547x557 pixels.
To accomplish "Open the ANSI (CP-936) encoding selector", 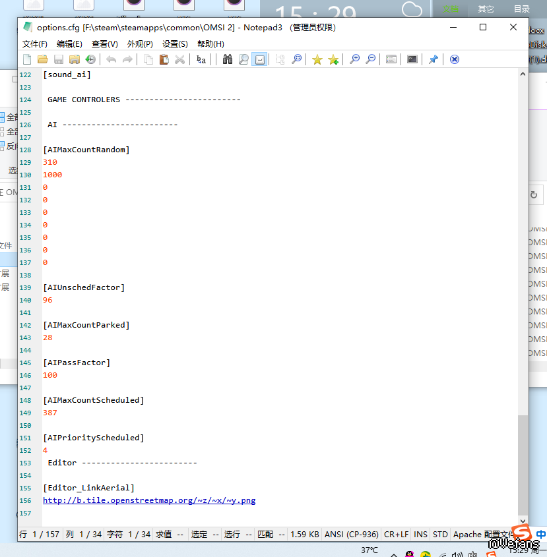I will click(351, 535).
